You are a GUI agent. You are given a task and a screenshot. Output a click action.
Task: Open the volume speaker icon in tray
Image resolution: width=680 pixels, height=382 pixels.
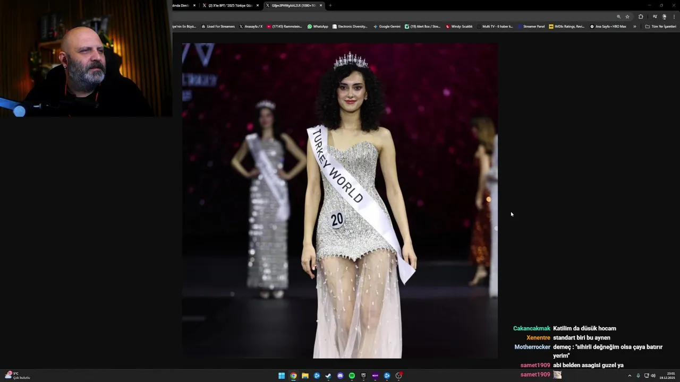click(x=653, y=376)
